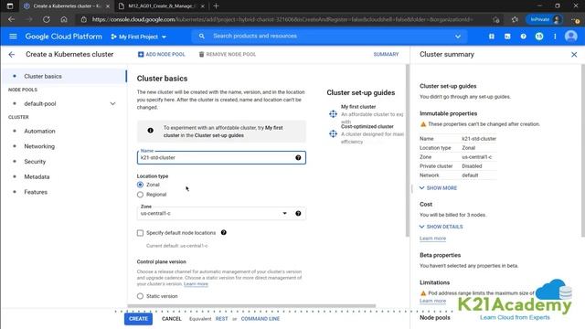The height and width of the screenshot is (329, 585).
Task: Open the help question mark in the header
Action: (x=524, y=37)
